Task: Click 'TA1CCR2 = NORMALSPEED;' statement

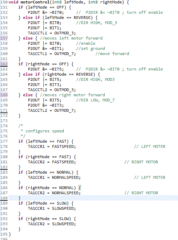Action: [54, 193]
